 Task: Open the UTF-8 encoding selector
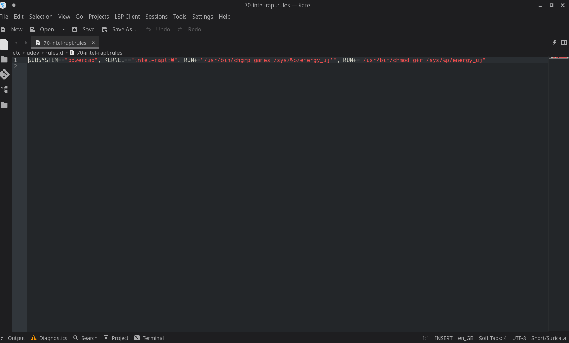click(519, 338)
